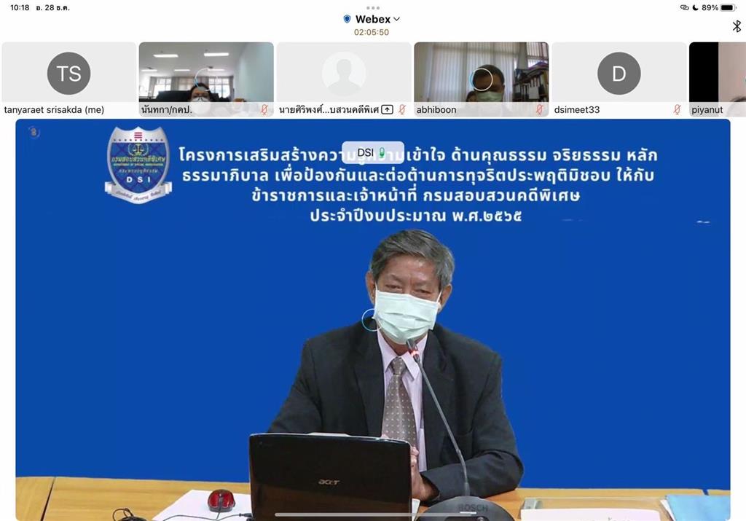
Task: Click muted mic icon on นันทกา/กคป. tile
Action: [264, 109]
